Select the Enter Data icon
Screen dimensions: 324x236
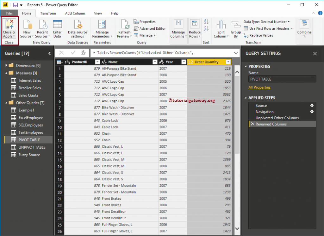[x=57, y=24]
